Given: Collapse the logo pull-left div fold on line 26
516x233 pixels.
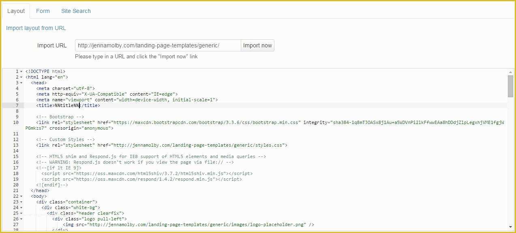Looking at the screenshot, I should [x=21, y=219].
